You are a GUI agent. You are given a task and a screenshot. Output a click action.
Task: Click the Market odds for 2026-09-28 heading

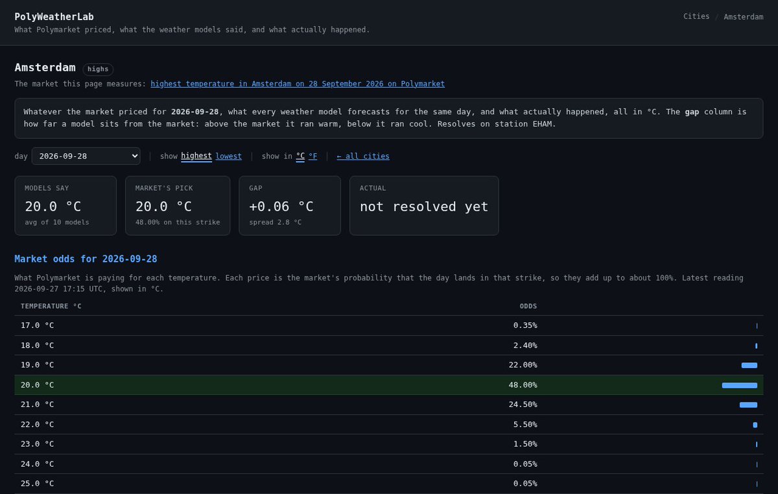[86, 259]
